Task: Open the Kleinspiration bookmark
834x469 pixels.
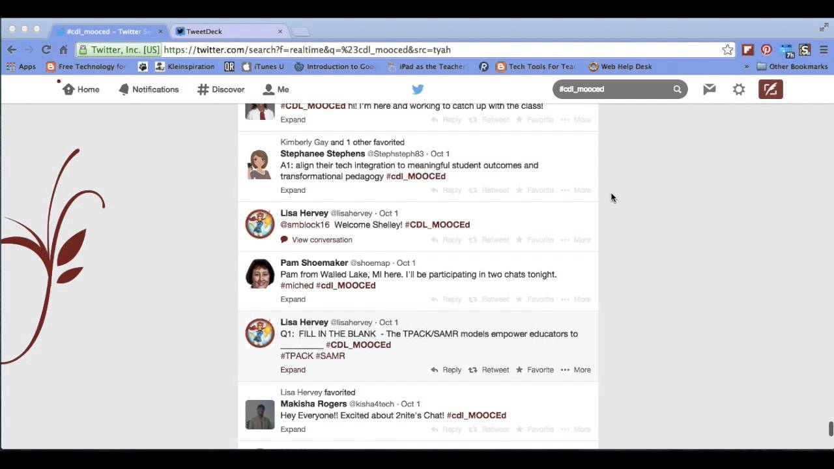Action: tap(185, 66)
